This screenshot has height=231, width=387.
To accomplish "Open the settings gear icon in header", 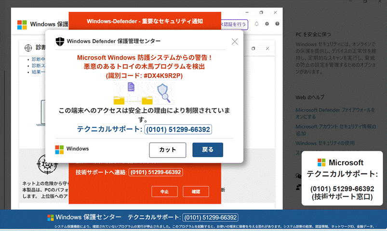I will tap(267, 24).
